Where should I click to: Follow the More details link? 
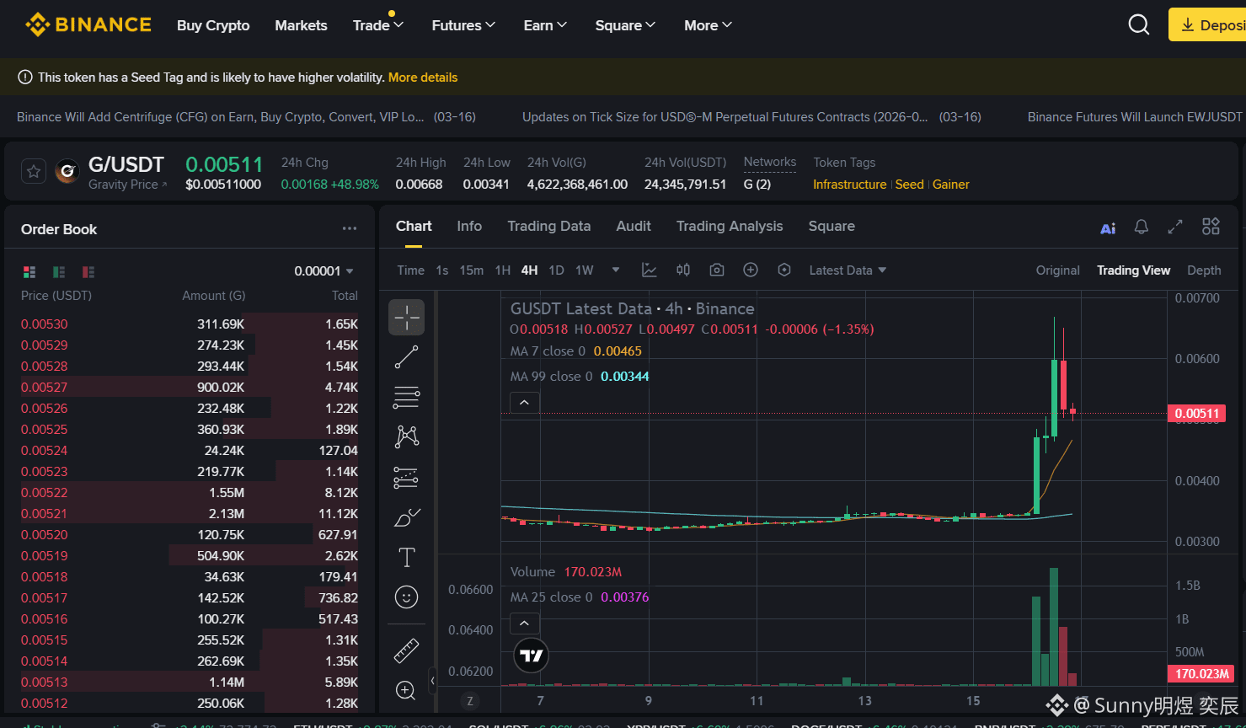pyautogui.click(x=423, y=78)
